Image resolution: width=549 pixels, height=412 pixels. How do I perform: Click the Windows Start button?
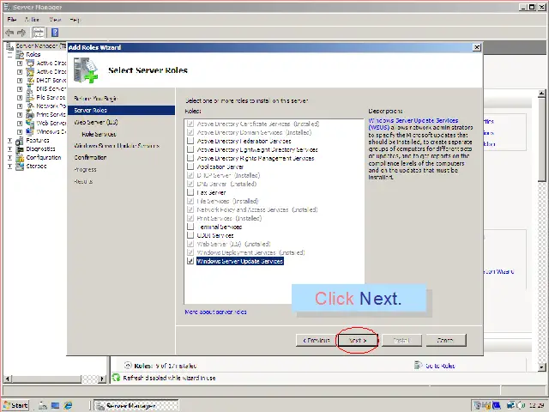click(16, 405)
